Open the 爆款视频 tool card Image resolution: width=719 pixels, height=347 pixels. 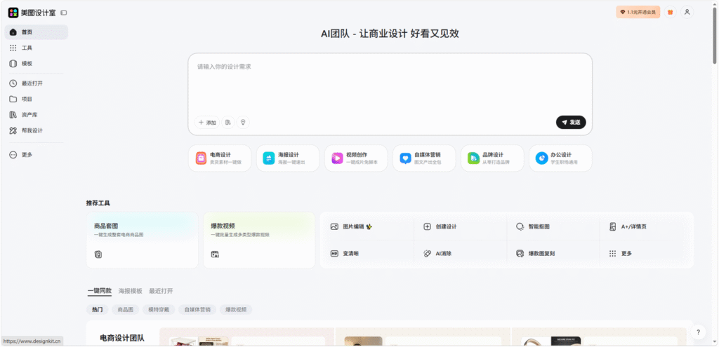pyautogui.click(x=259, y=240)
